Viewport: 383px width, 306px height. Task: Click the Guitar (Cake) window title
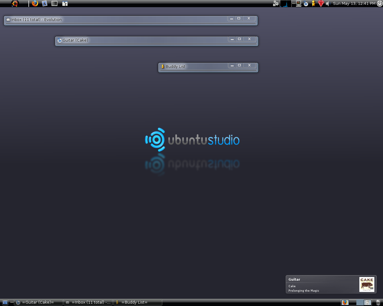[x=75, y=40]
